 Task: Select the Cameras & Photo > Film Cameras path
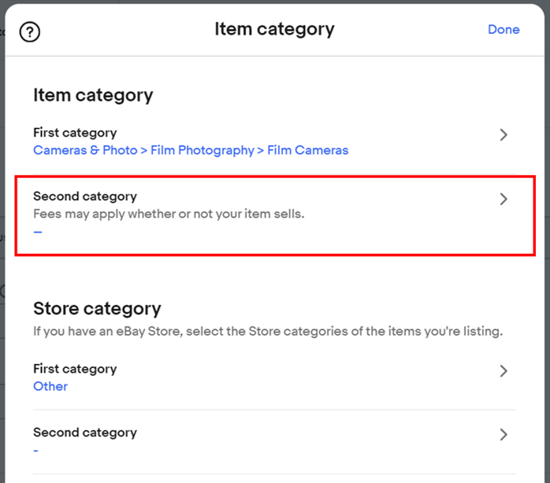pos(191,150)
